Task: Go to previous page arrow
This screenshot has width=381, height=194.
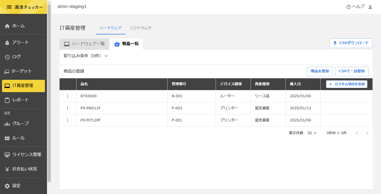Action: (x=357, y=133)
